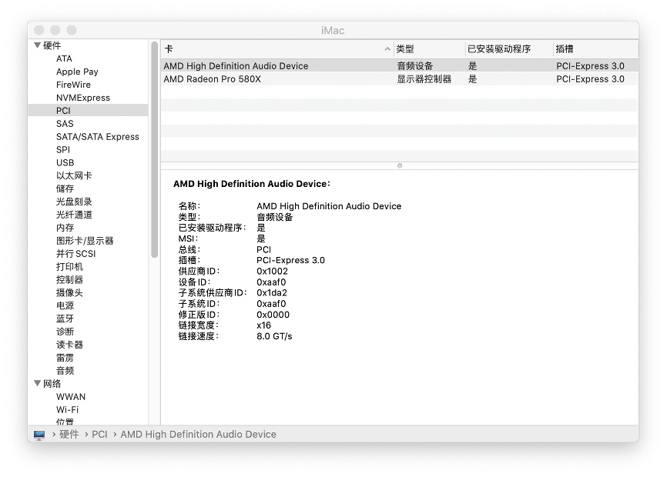Viewport: 667px width, 477px height.
Task: Select 图形卡/显示器 in the sidebar
Action: point(85,241)
